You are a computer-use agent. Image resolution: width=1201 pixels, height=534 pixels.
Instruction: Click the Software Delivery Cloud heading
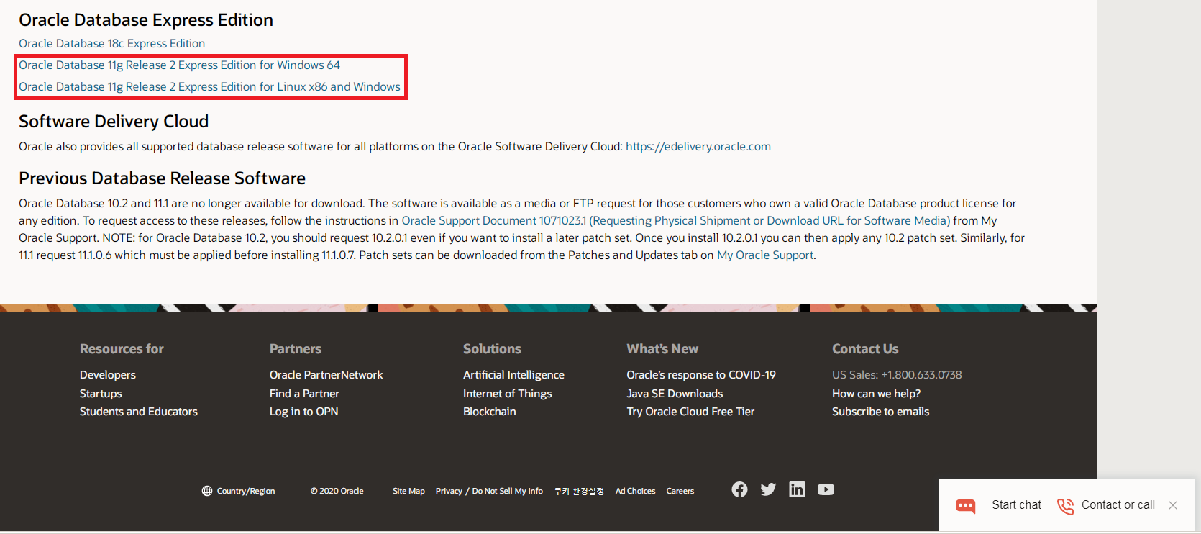tap(114, 121)
